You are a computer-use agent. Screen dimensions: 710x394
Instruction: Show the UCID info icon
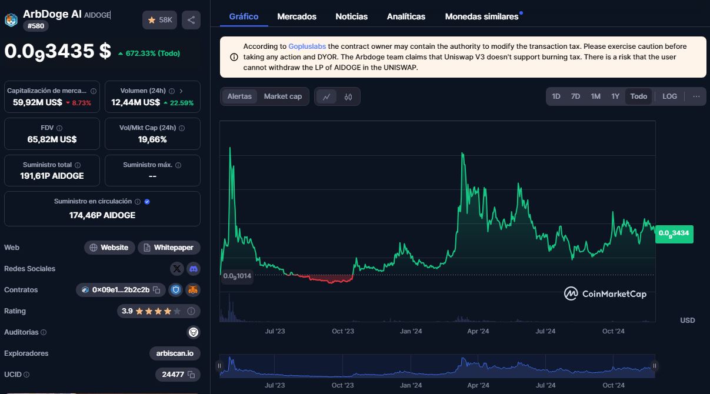click(x=26, y=375)
